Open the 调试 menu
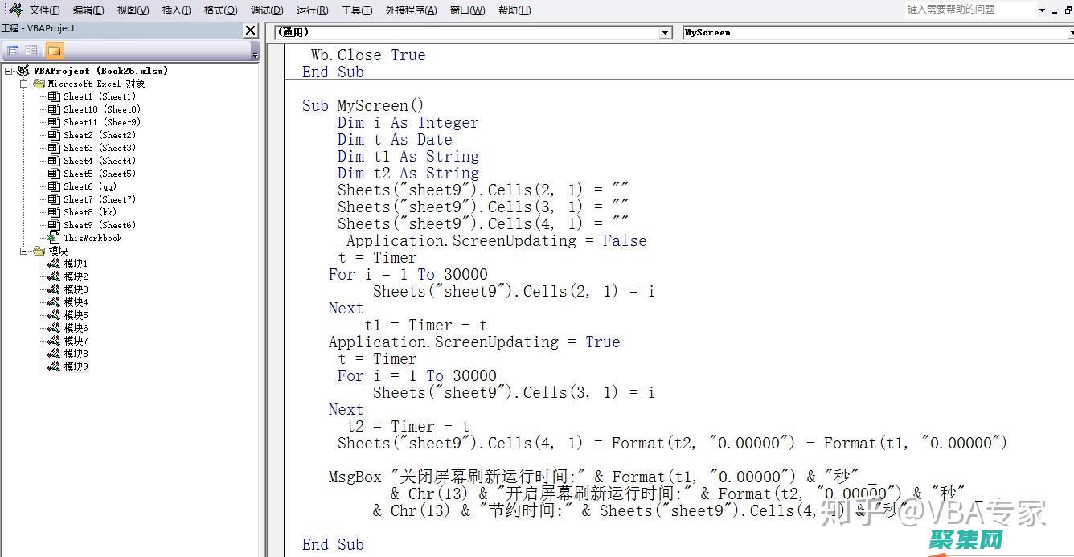The width and height of the screenshot is (1074, 557). pyautogui.click(x=266, y=10)
